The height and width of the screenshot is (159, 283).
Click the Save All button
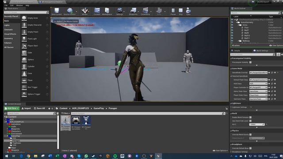tap(39, 108)
